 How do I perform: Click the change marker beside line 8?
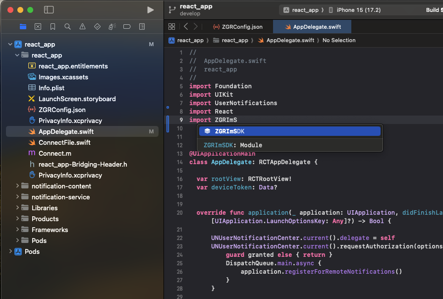click(168, 108)
